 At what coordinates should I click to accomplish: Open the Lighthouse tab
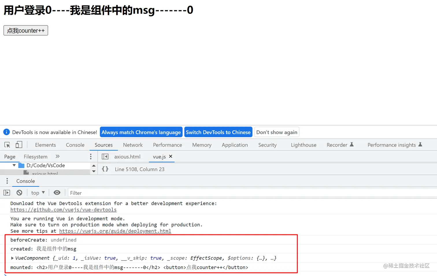point(303,145)
